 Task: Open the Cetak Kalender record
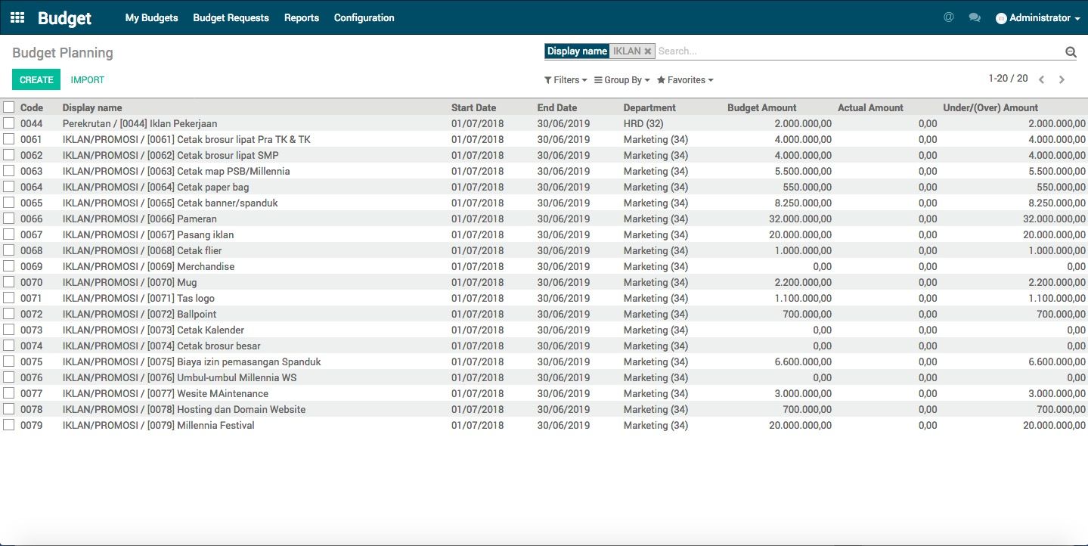[153, 330]
